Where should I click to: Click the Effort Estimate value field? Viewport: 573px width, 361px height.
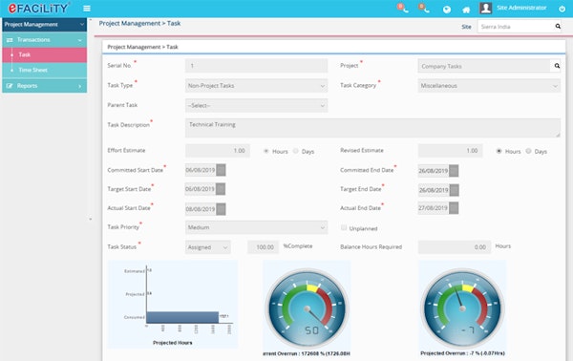pyautogui.click(x=218, y=151)
